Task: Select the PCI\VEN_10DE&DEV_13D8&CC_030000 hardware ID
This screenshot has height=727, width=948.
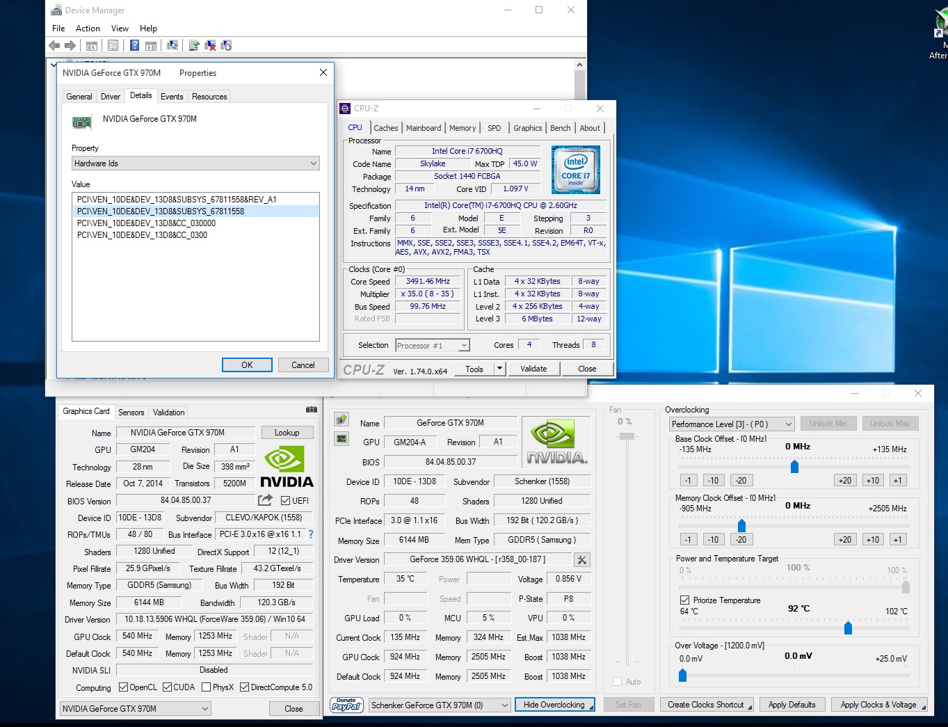Action: (x=195, y=223)
